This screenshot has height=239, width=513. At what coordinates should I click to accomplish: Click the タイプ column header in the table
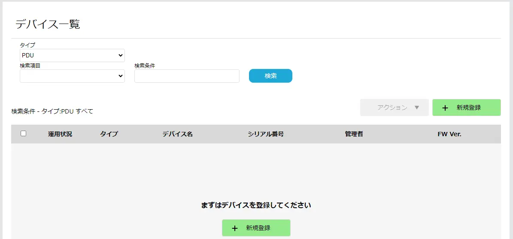pos(109,134)
